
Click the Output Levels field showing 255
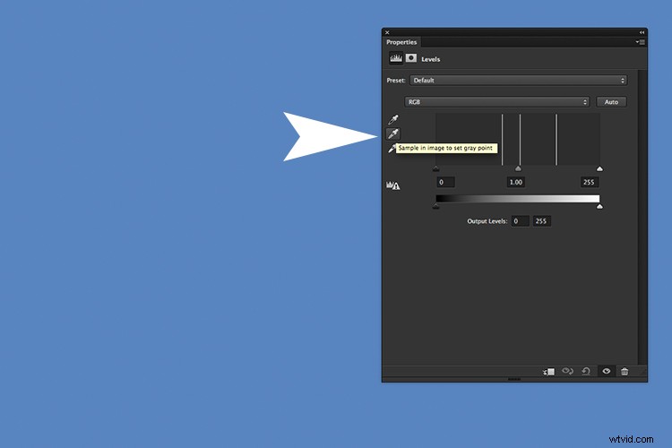coord(542,221)
